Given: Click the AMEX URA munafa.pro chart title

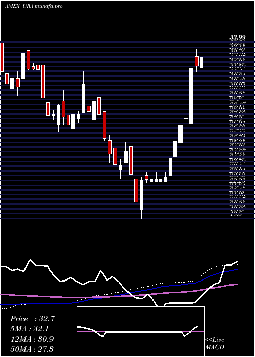Looking at the screenshot, I should pos(34,6).
